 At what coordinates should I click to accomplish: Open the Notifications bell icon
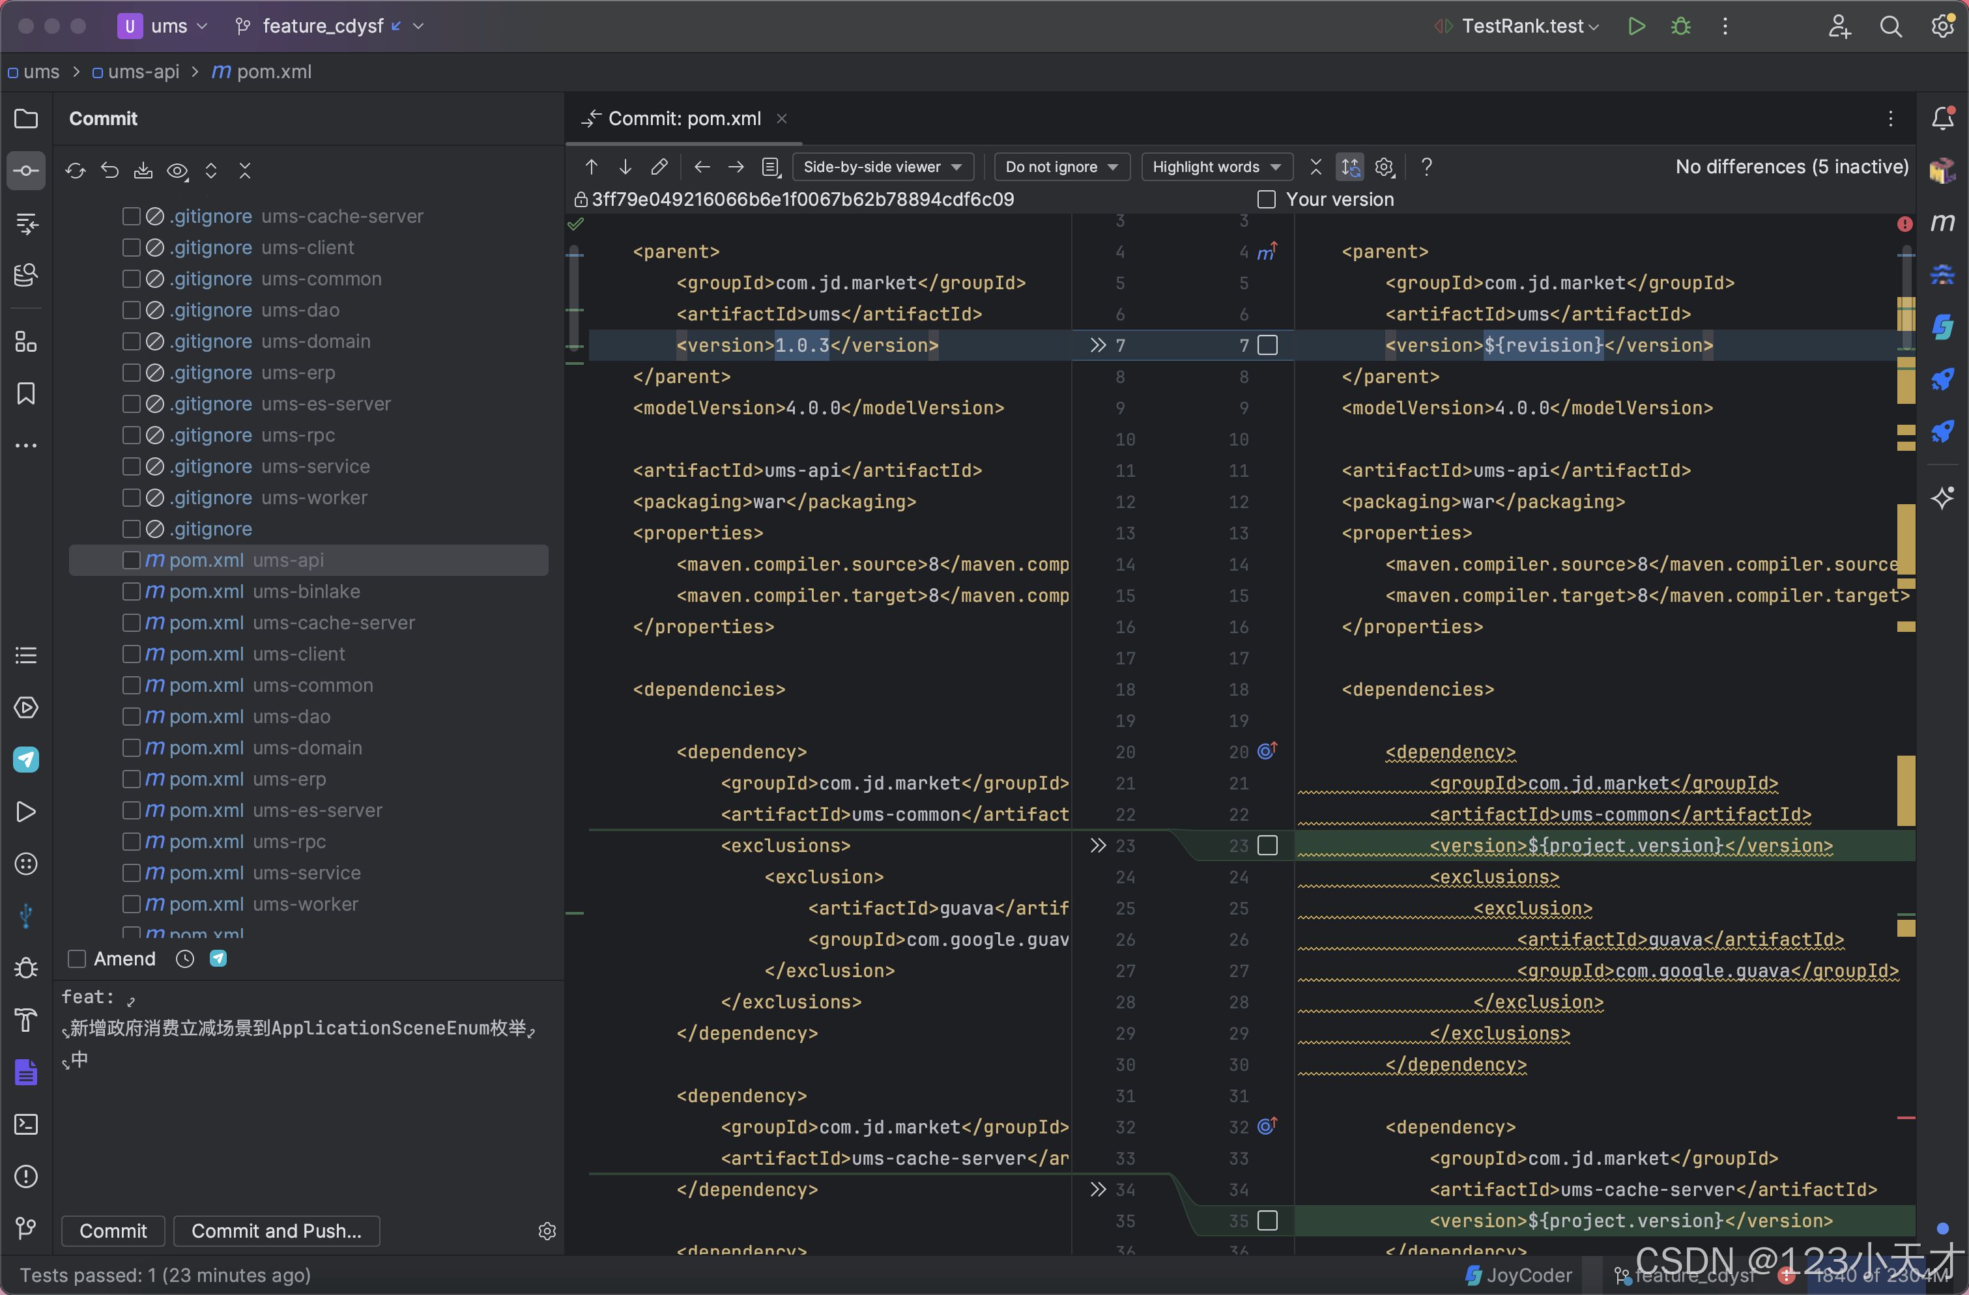pyautogui.click(x=1942, y=119)
